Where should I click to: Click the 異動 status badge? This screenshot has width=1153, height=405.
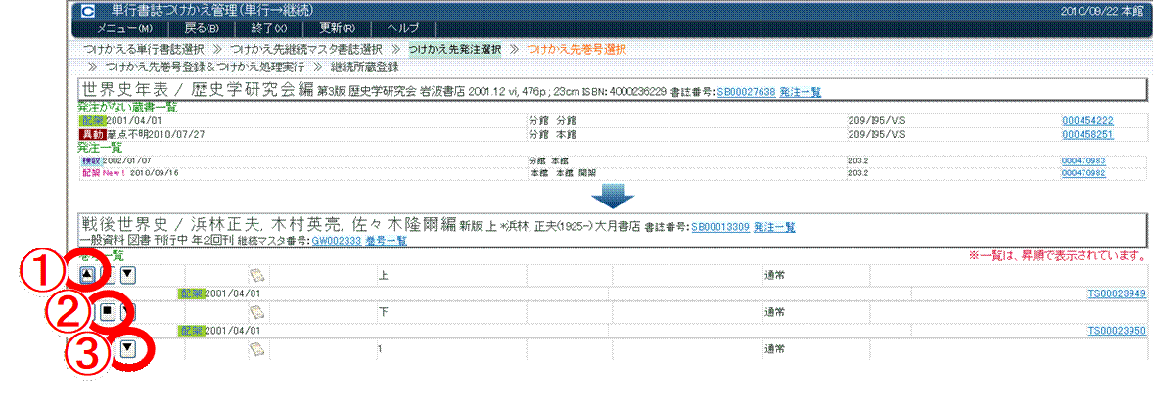92,134
